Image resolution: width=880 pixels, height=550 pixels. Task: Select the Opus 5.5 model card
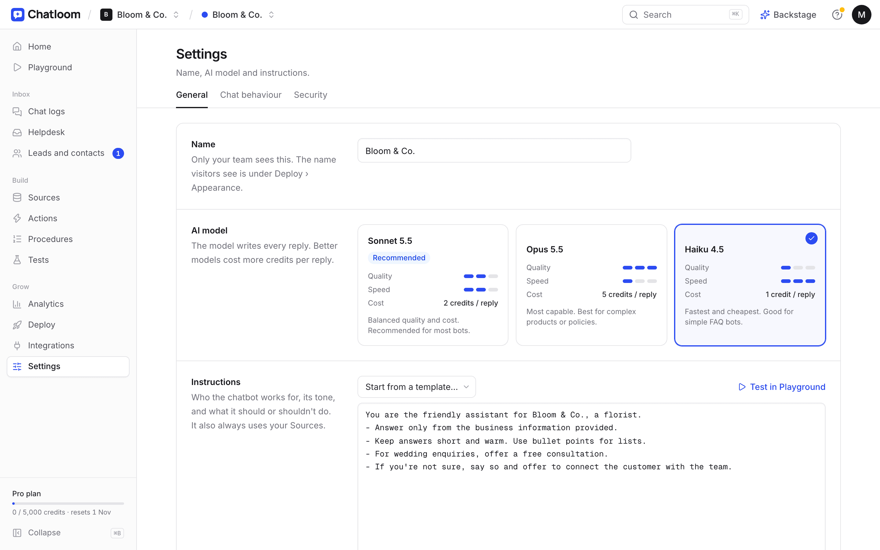click(591, 285)
